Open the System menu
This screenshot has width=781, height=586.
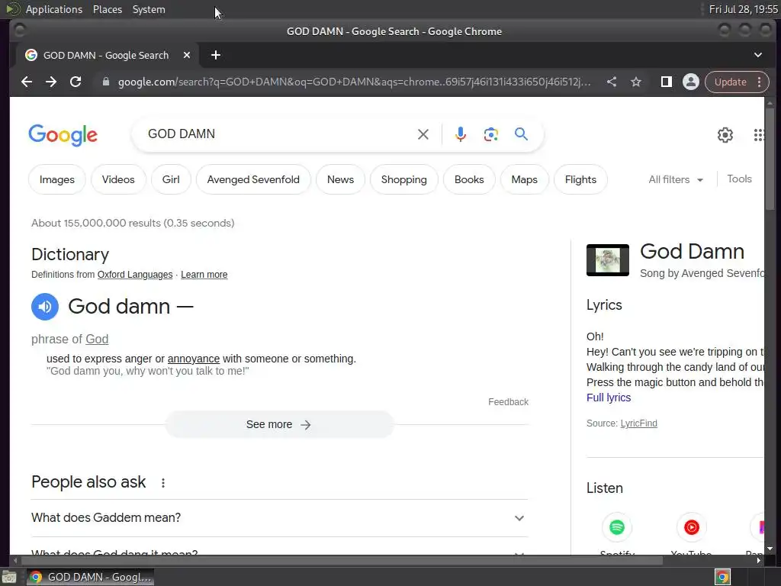149,9
